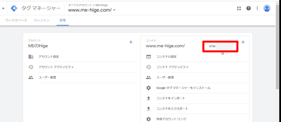This screenshot has width=281, height=122.
Task: Open コンテナの設定 link
Action: [167, 57]
